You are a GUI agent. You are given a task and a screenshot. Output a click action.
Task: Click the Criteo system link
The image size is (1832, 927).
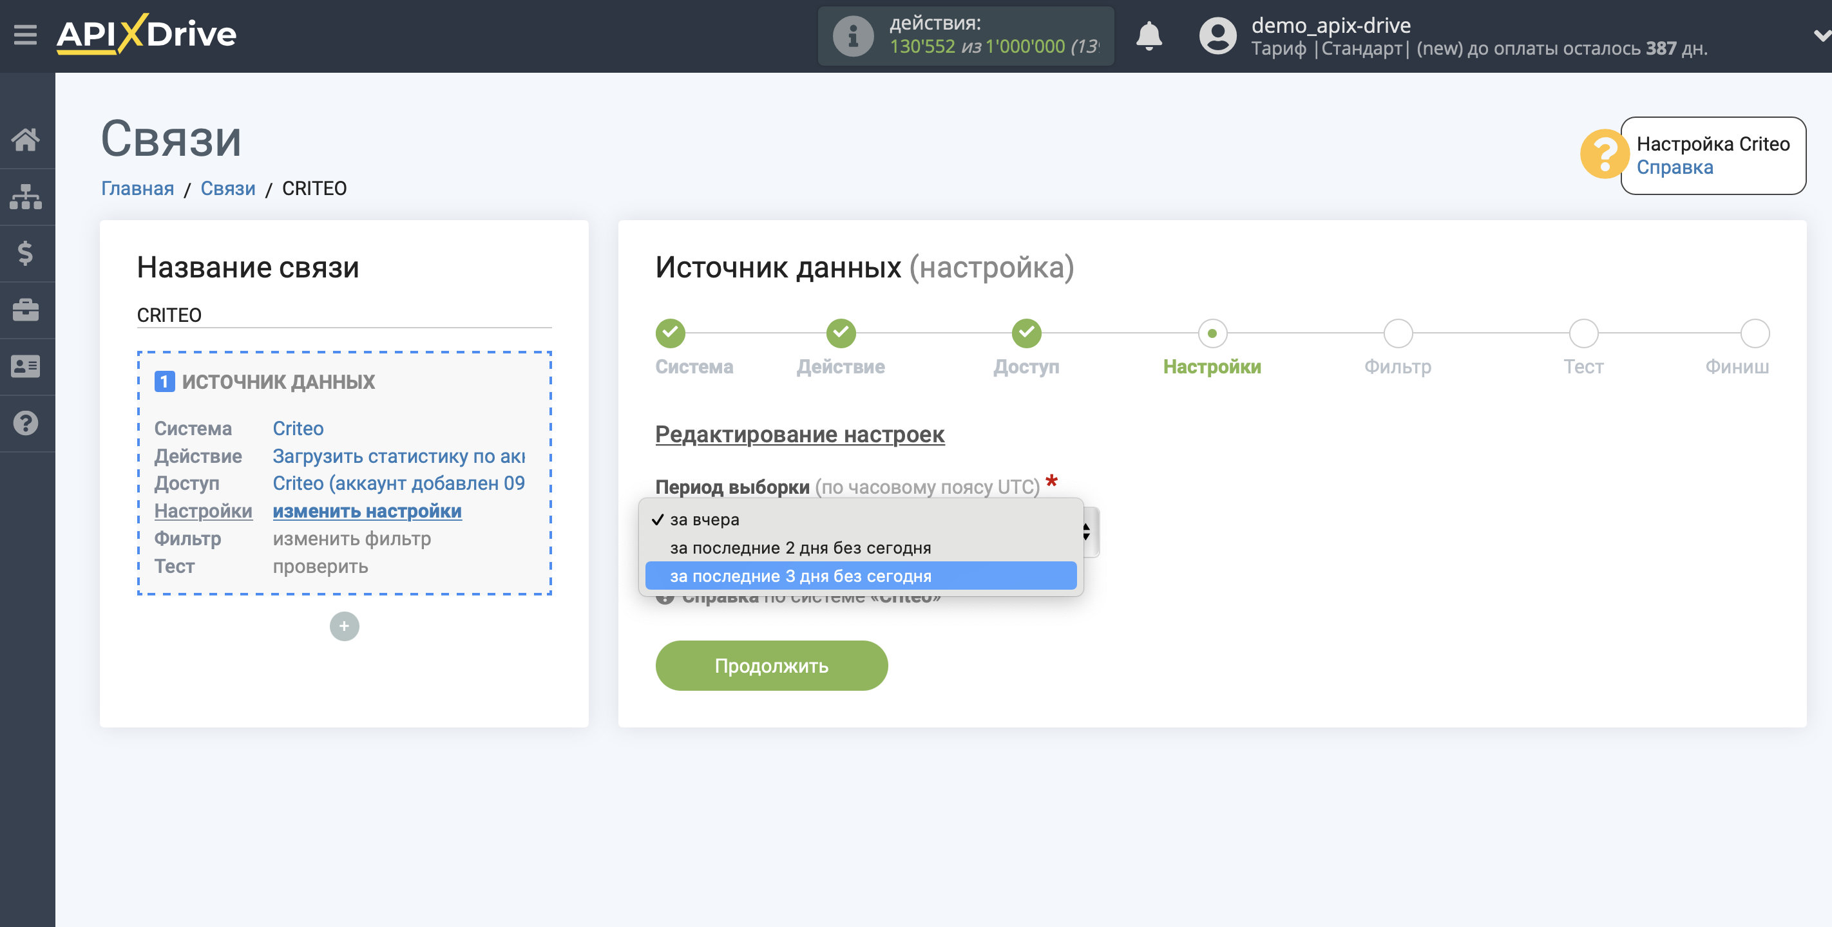tap(298, 428)
